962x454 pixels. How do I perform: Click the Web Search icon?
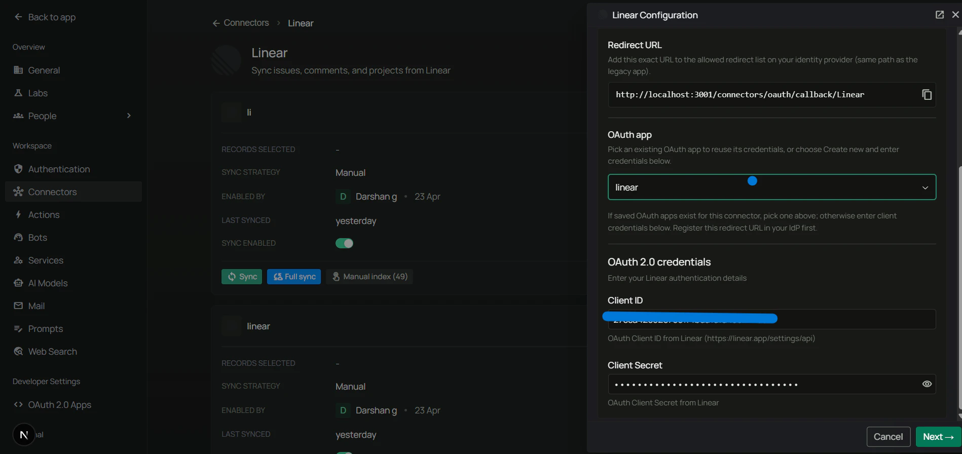pyautogui.click(x=18, y=351)
